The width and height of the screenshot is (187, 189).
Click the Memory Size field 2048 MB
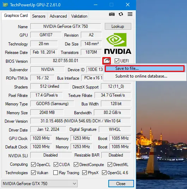pyautogui.click(x=47, y=112)
